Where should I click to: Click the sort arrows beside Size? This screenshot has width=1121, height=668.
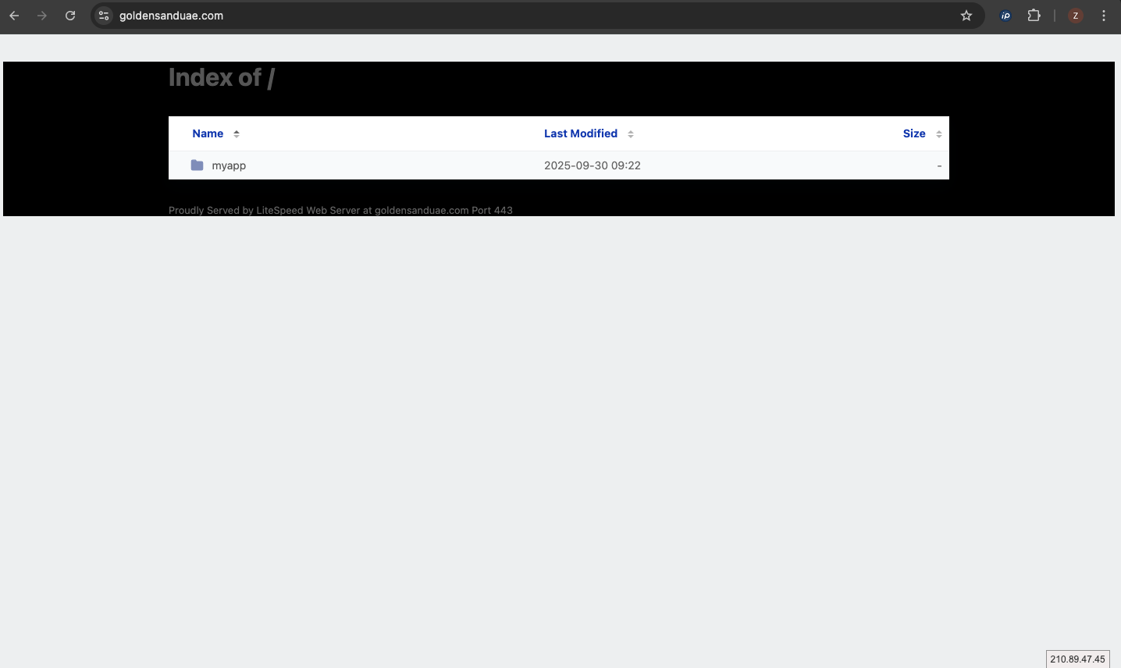coord(939,134)
